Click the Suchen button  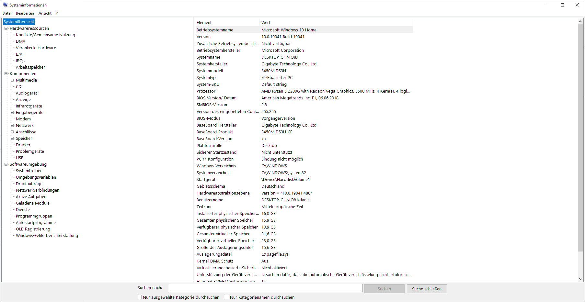[x=384, y=289]
